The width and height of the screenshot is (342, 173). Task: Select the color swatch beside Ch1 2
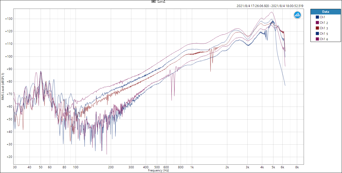[x=317, y=23]
